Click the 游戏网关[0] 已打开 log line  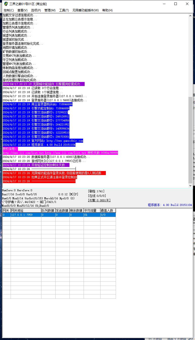(x=44, y=161)
